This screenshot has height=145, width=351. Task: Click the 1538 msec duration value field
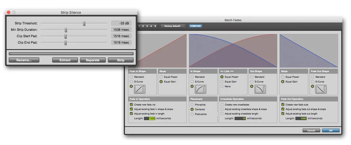pyautogui.click(x=121, y=30)
